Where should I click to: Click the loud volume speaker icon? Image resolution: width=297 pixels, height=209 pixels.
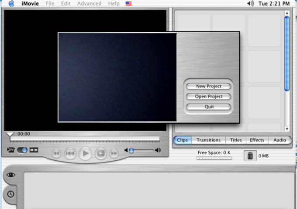(x=158, y=150)
